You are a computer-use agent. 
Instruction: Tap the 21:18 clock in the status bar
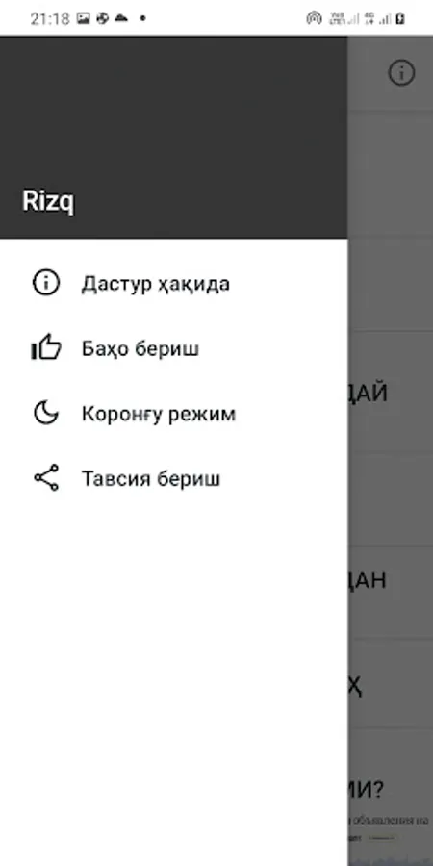tap(50, 19)
